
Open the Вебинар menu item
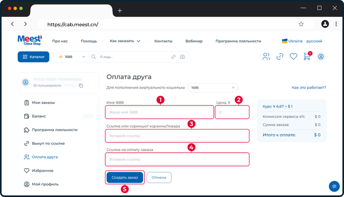pos(194,41)
